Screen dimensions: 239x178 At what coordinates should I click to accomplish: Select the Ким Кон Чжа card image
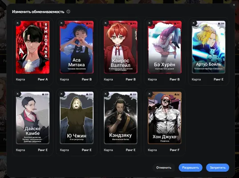32,47
